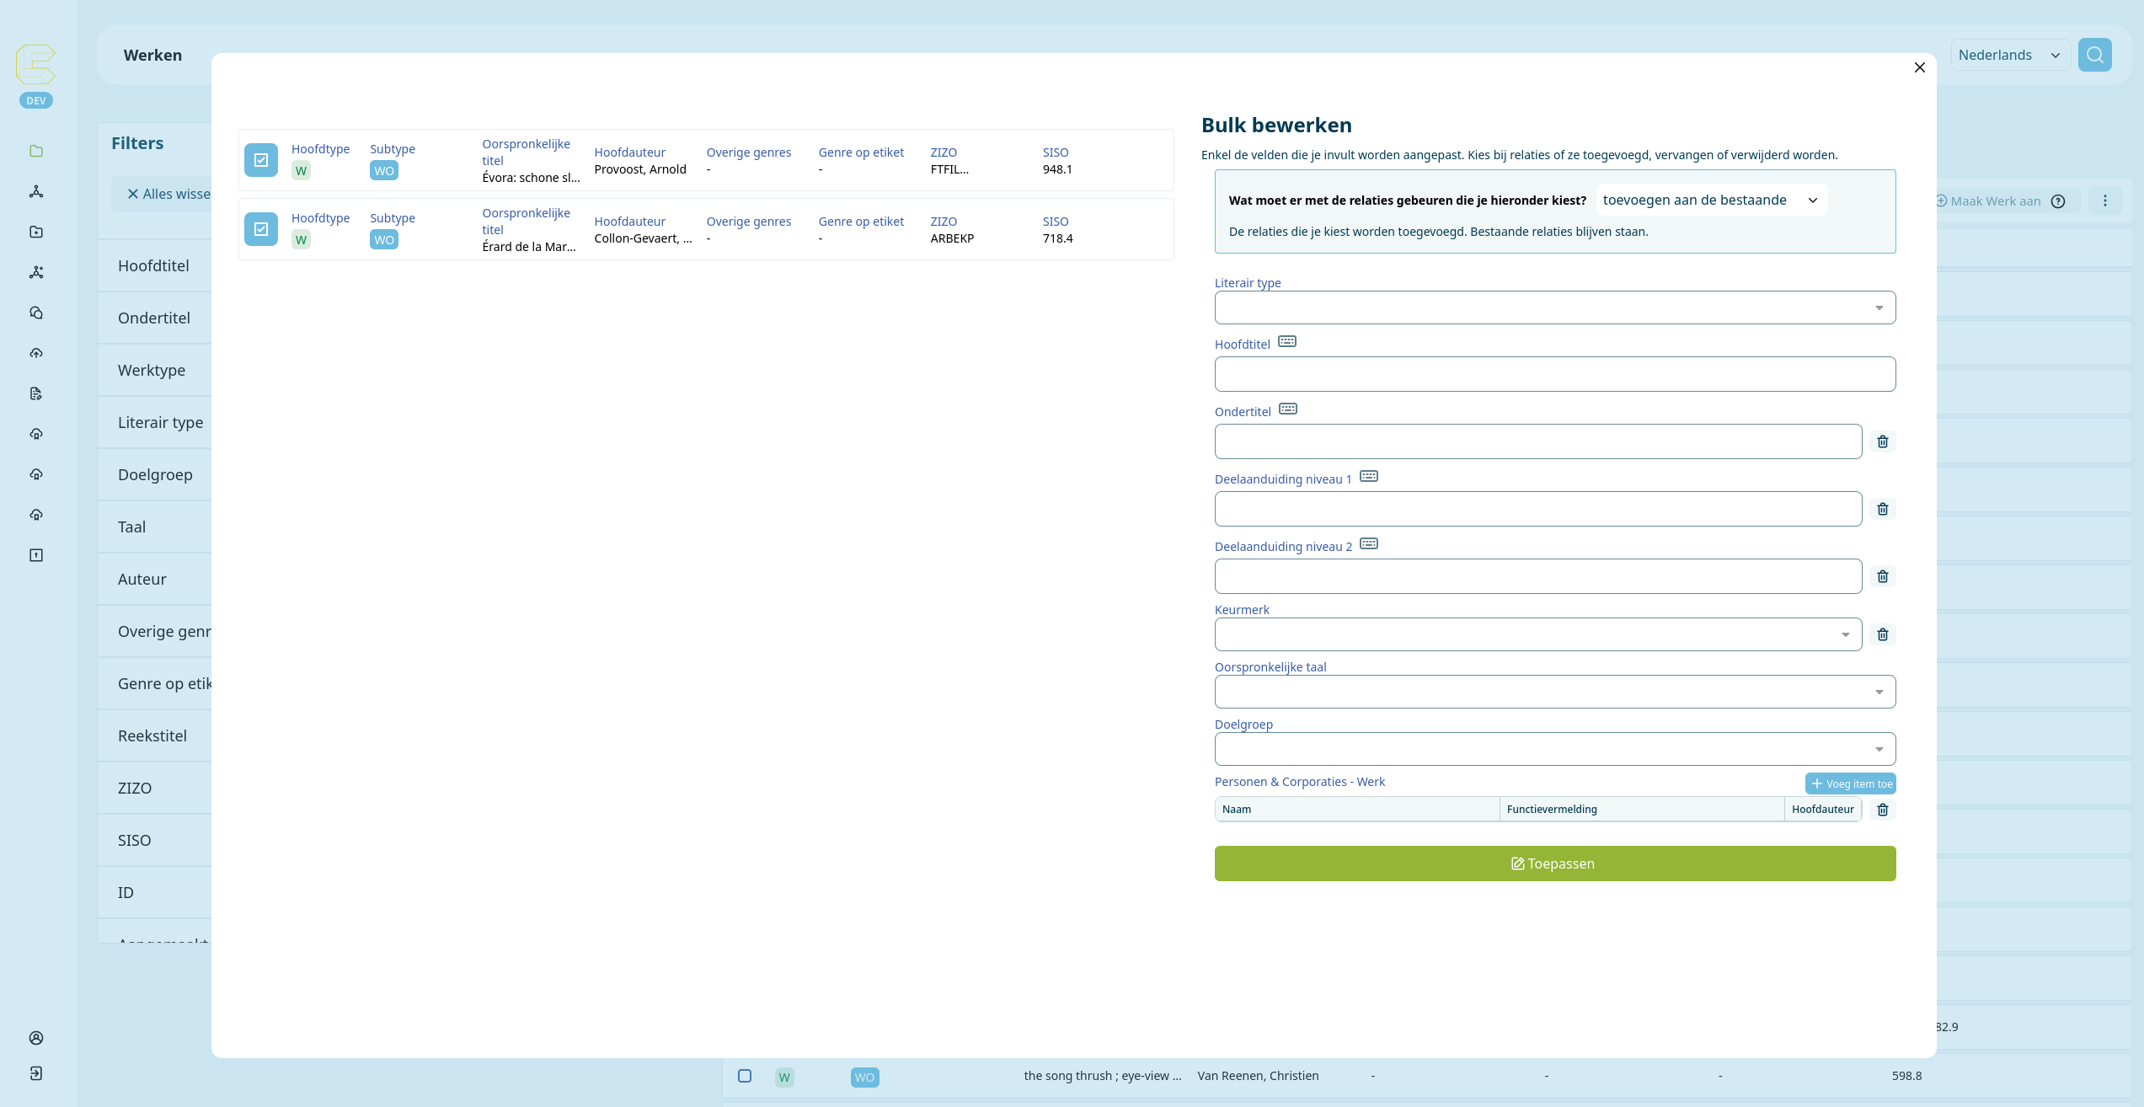Close the Bulk bewerken dialog
The image size is (2144, 1107).
click(x=1920, y=67)
